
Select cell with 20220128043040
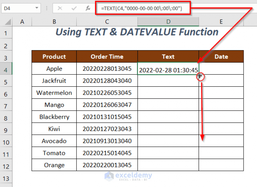tap(107, 81)
